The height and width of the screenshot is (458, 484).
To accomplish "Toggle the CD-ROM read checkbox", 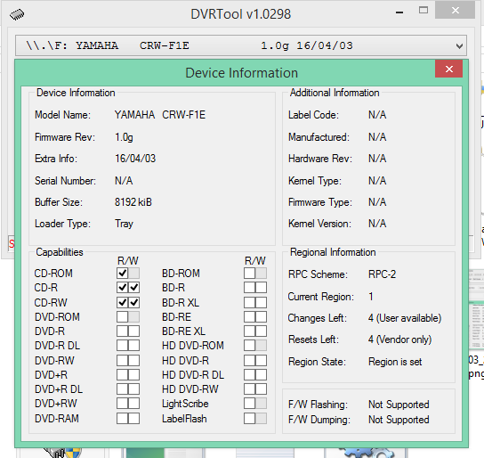I will (123, 274).
